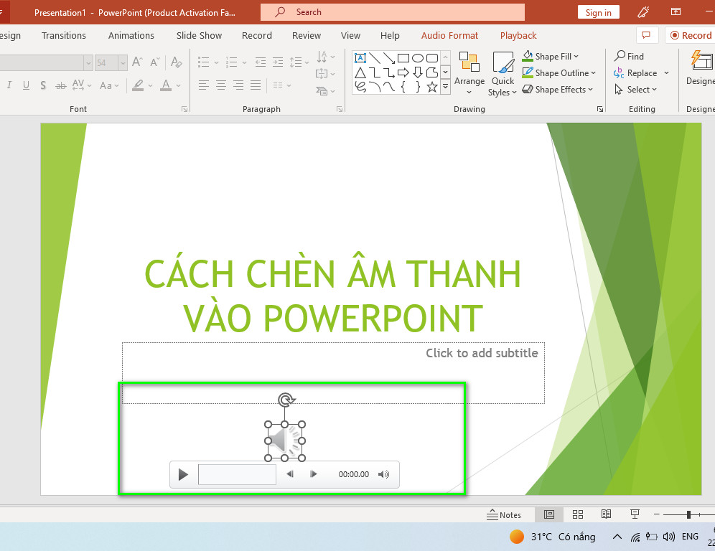Open the View tab
The height and width of the screenshot is (551, 715).
(350, 36)
